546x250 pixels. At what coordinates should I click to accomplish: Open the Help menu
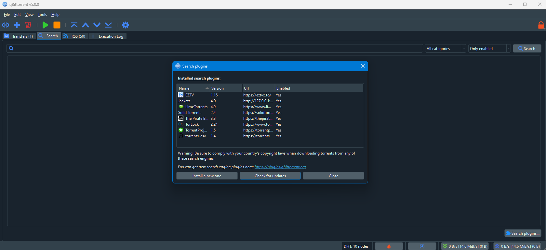click(x=55, y=15)
